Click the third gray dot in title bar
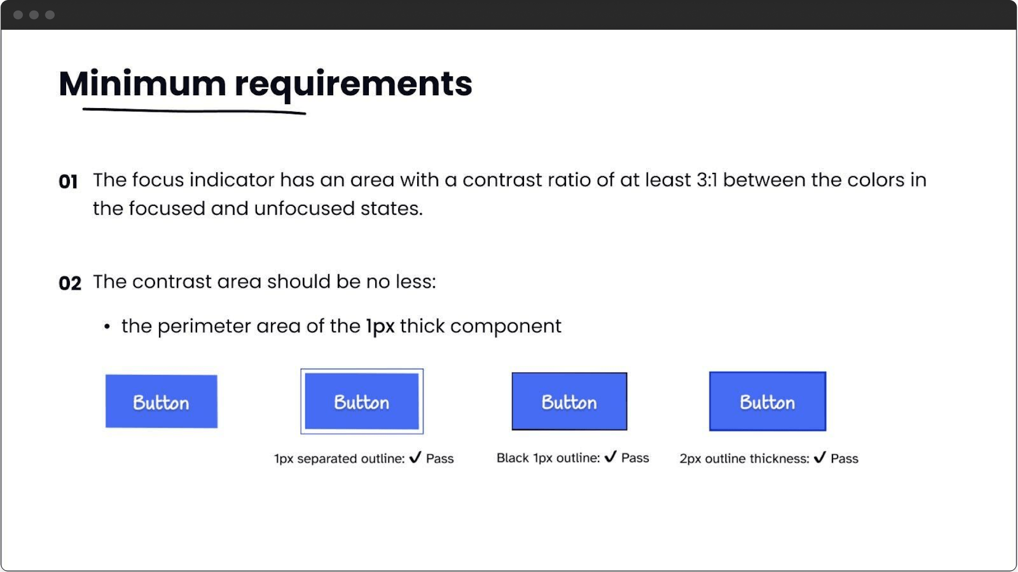 50,15
